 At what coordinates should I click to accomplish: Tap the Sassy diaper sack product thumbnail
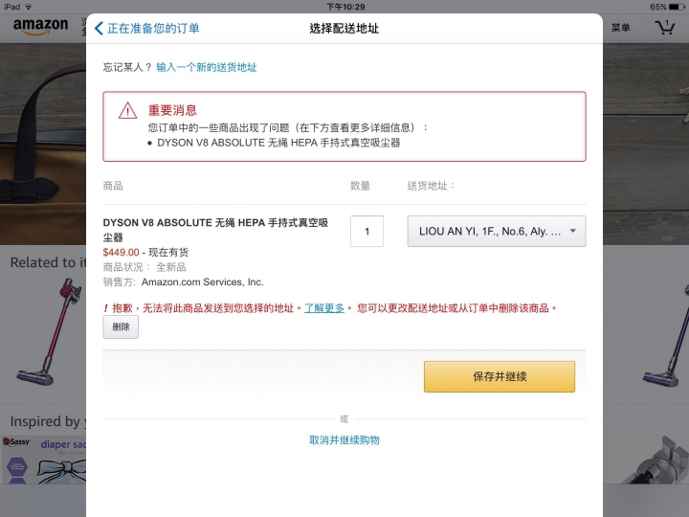(x=44, y=461)
